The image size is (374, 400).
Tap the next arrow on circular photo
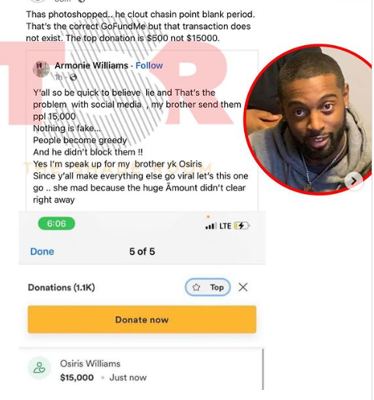click(354, 181)
